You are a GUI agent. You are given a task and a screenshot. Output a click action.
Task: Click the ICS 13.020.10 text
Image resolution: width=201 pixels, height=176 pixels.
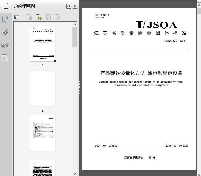pyautogui.click(x=102, y=15)
